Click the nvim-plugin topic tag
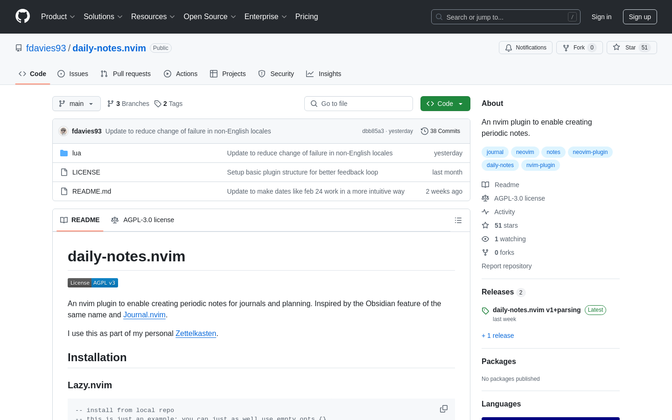The width and height of the screenshot is (672, 420). point(540,165)
